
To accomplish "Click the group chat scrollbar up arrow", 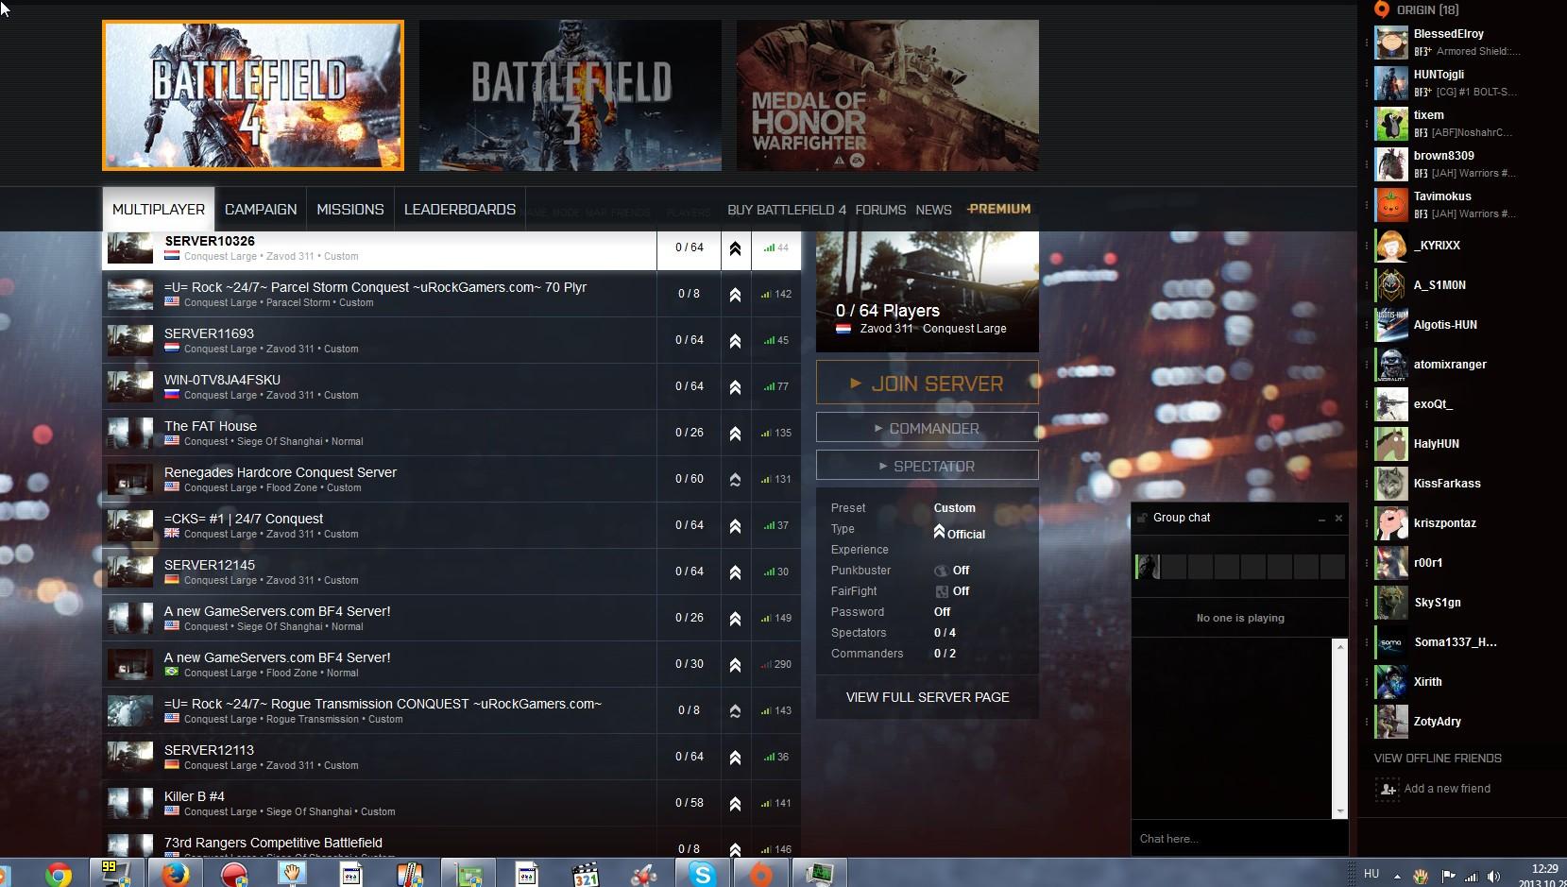I will point(1339,646).
